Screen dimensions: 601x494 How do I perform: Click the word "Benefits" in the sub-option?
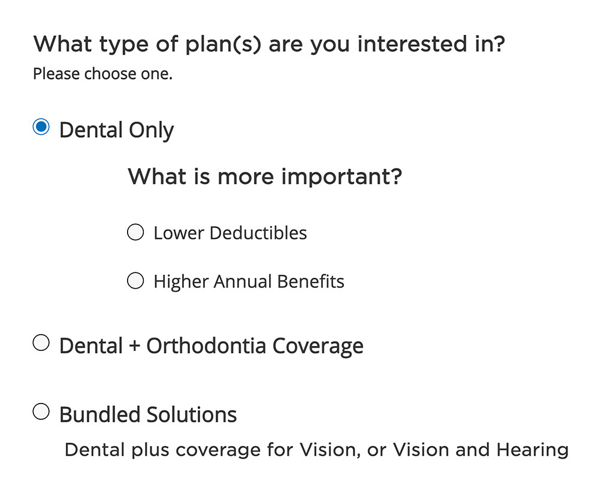pyautogui.click(x=313, y=281)
